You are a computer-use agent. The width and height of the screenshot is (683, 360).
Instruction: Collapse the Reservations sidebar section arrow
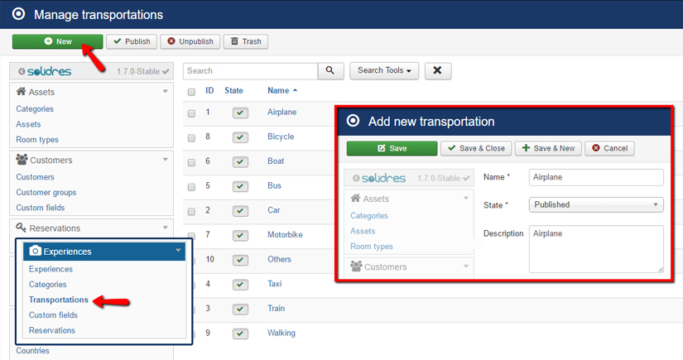tap(166, 228)
